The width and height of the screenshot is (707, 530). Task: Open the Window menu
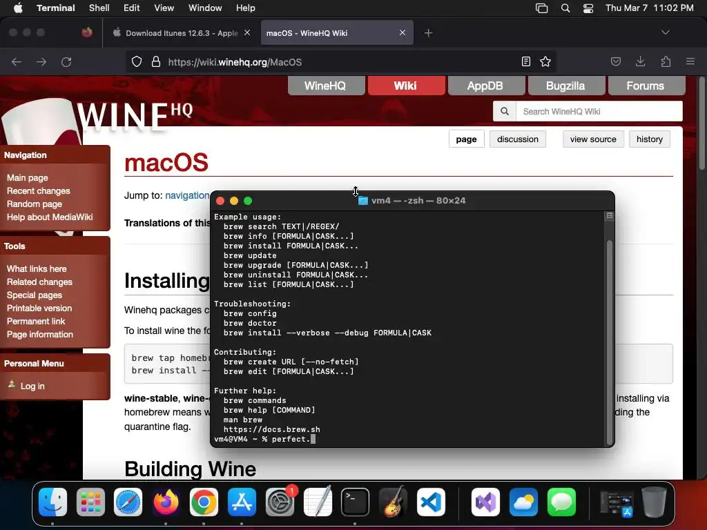[205, 8]
